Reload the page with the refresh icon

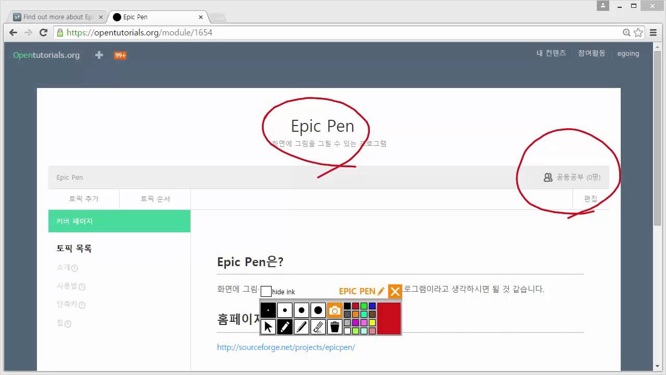43,32
